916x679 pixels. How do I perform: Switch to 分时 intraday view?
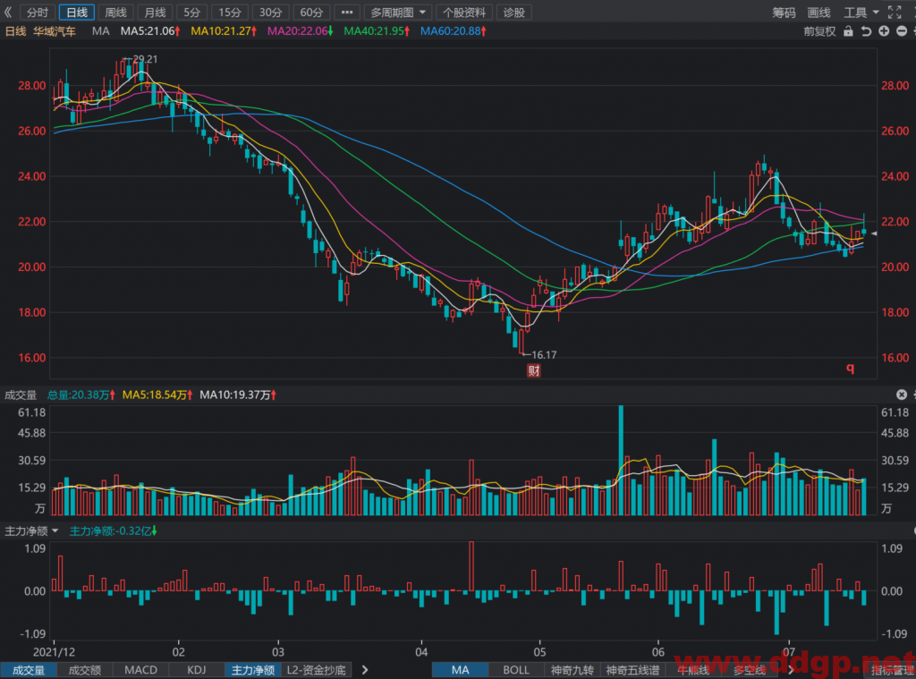point(38,13)
